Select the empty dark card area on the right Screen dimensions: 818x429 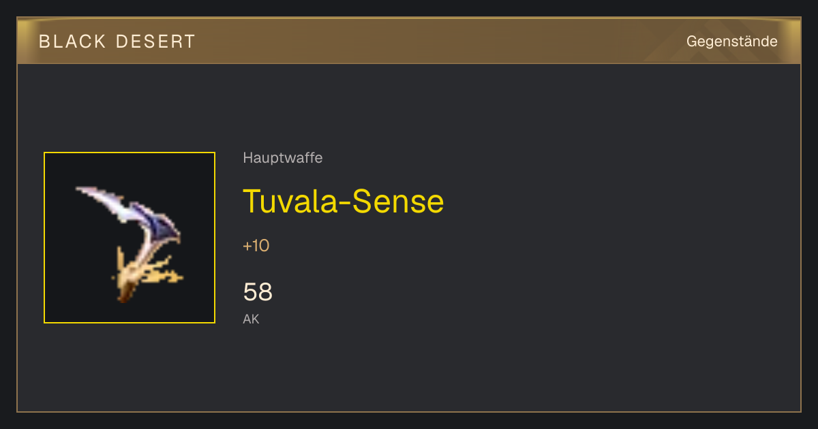coord(627,238)
